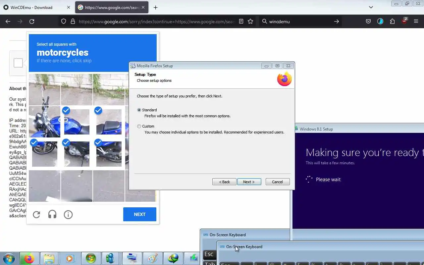Open the blue circular account icon
The width and height of the screenshot is (424, 265).
(x=380, y=21)
